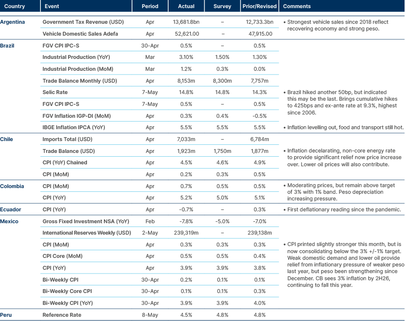This screenshot has width=406, height=321.
Task: Click the Prior/Revised column header
Action: 259,6
